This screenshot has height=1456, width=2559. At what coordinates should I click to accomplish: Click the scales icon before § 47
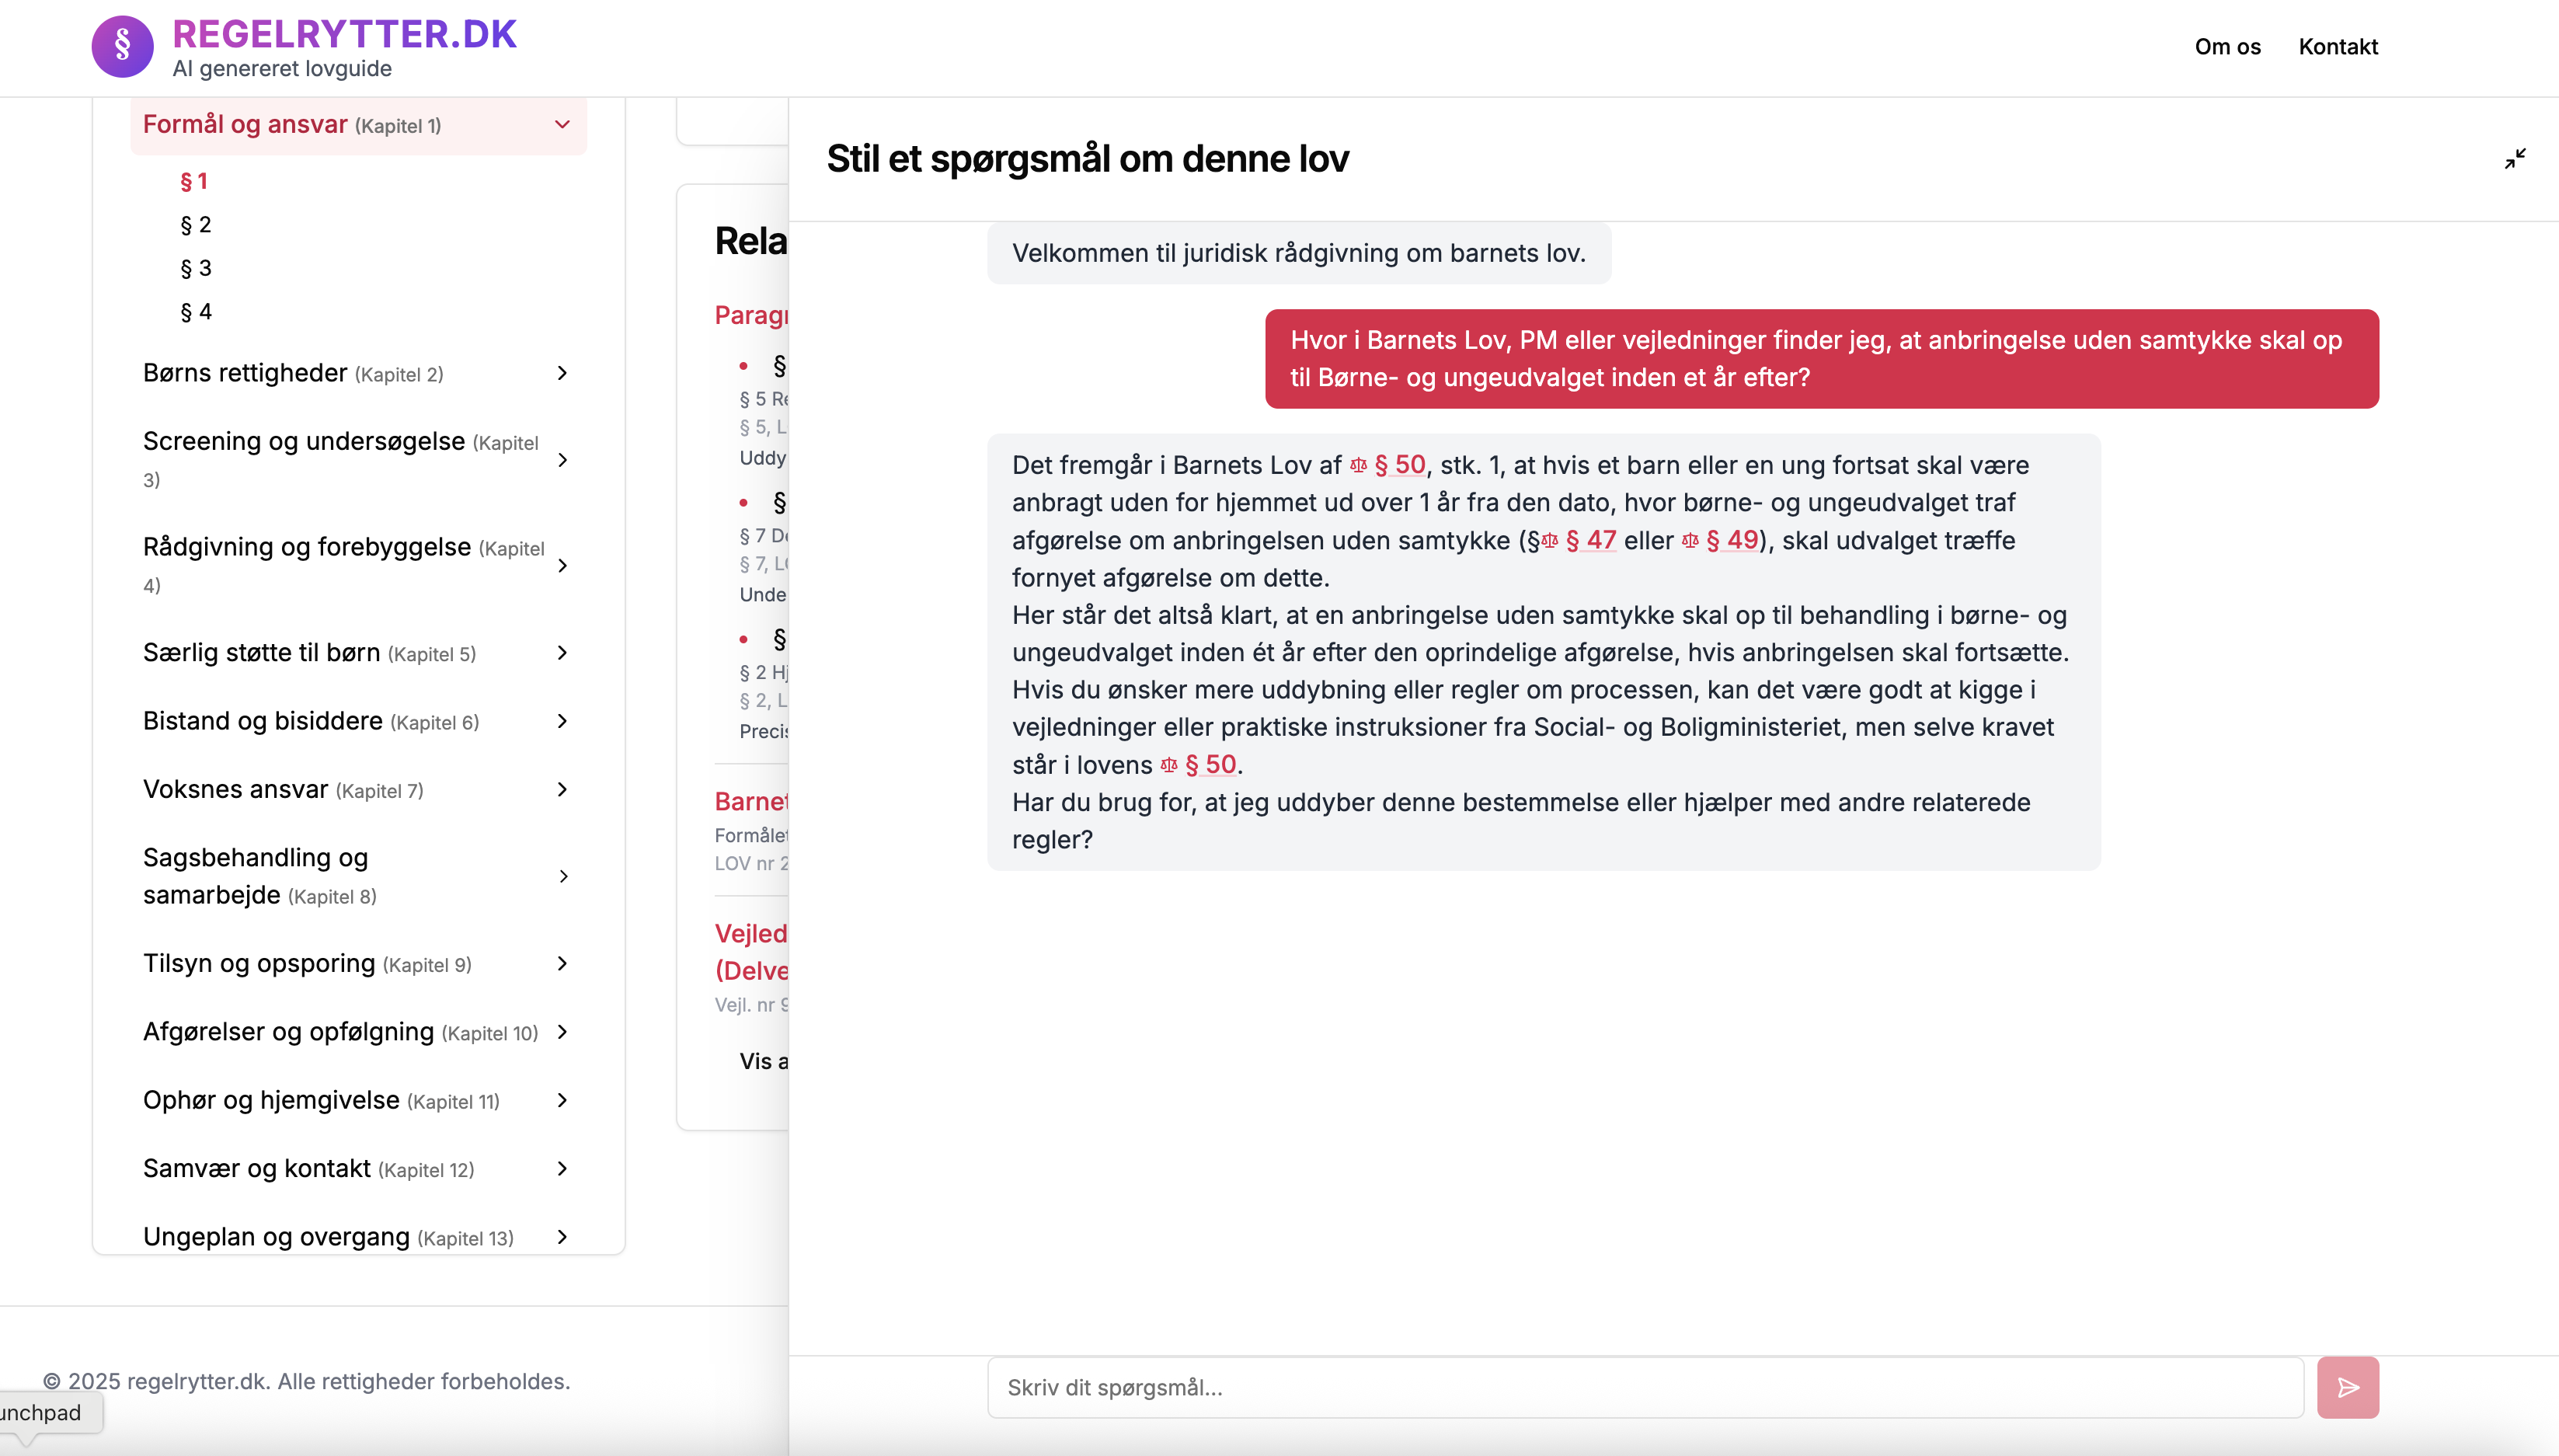(1549, 541)
